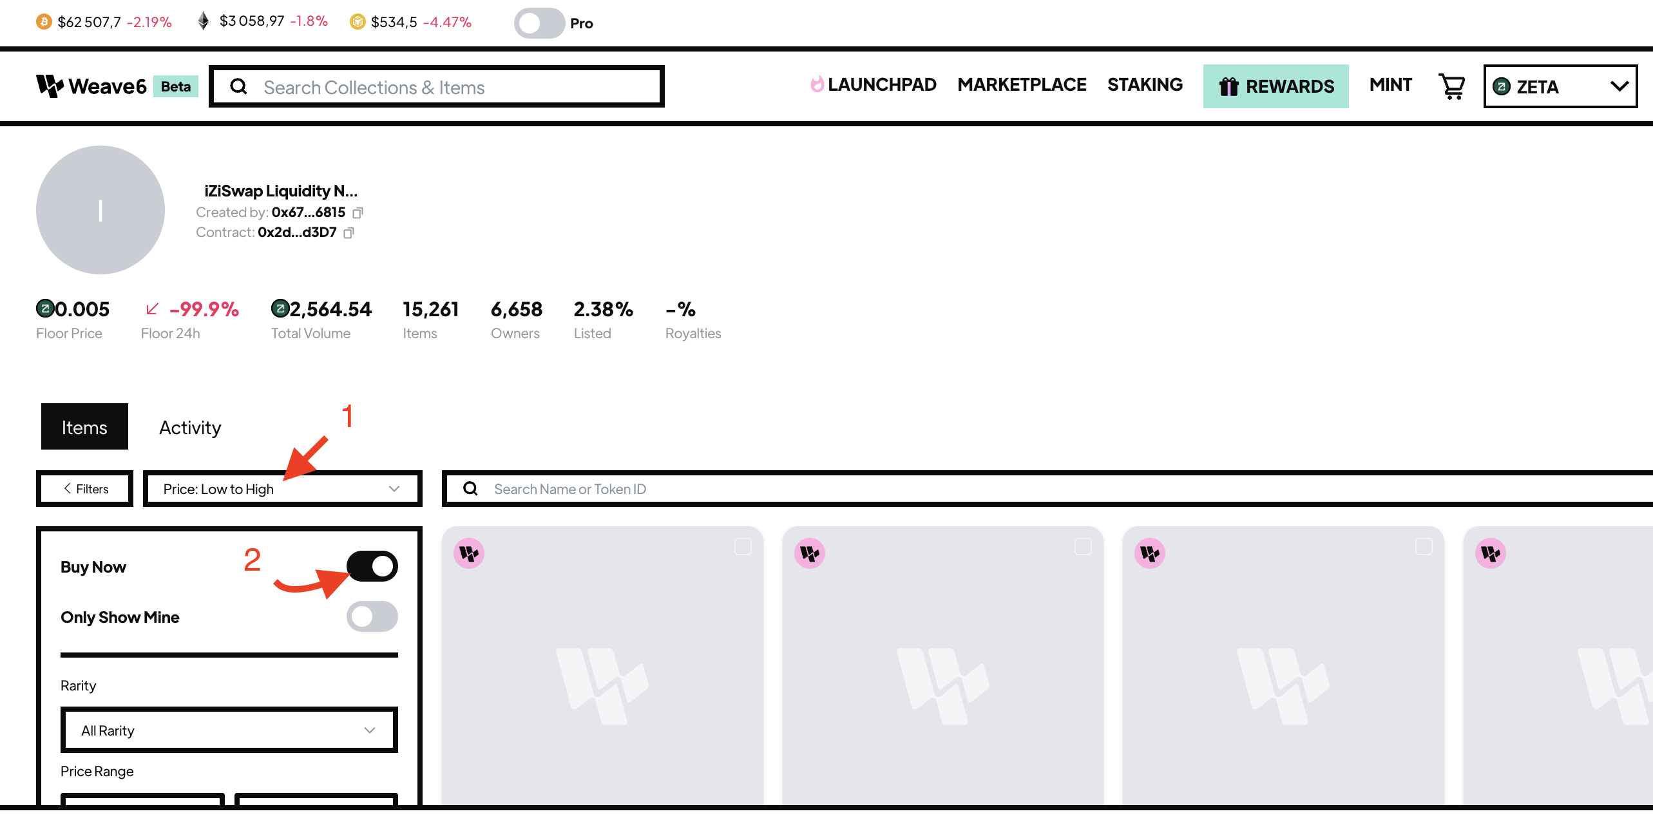Viewport: 1653px width, 818px height.
Task: Open the All Rarity dropdown menu
Action: click(227, 728)
